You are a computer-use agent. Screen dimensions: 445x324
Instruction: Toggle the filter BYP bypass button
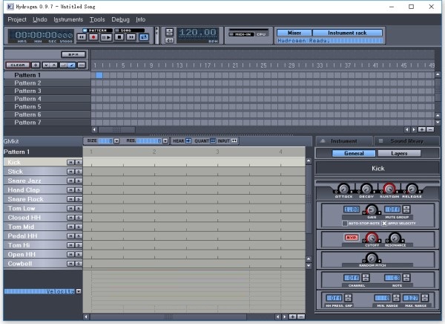(x=350, y=238)
